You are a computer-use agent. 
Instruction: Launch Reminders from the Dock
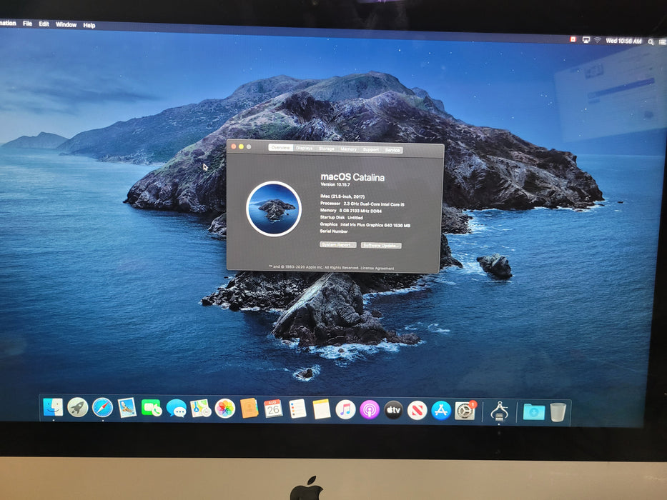(x=297, y=409)
